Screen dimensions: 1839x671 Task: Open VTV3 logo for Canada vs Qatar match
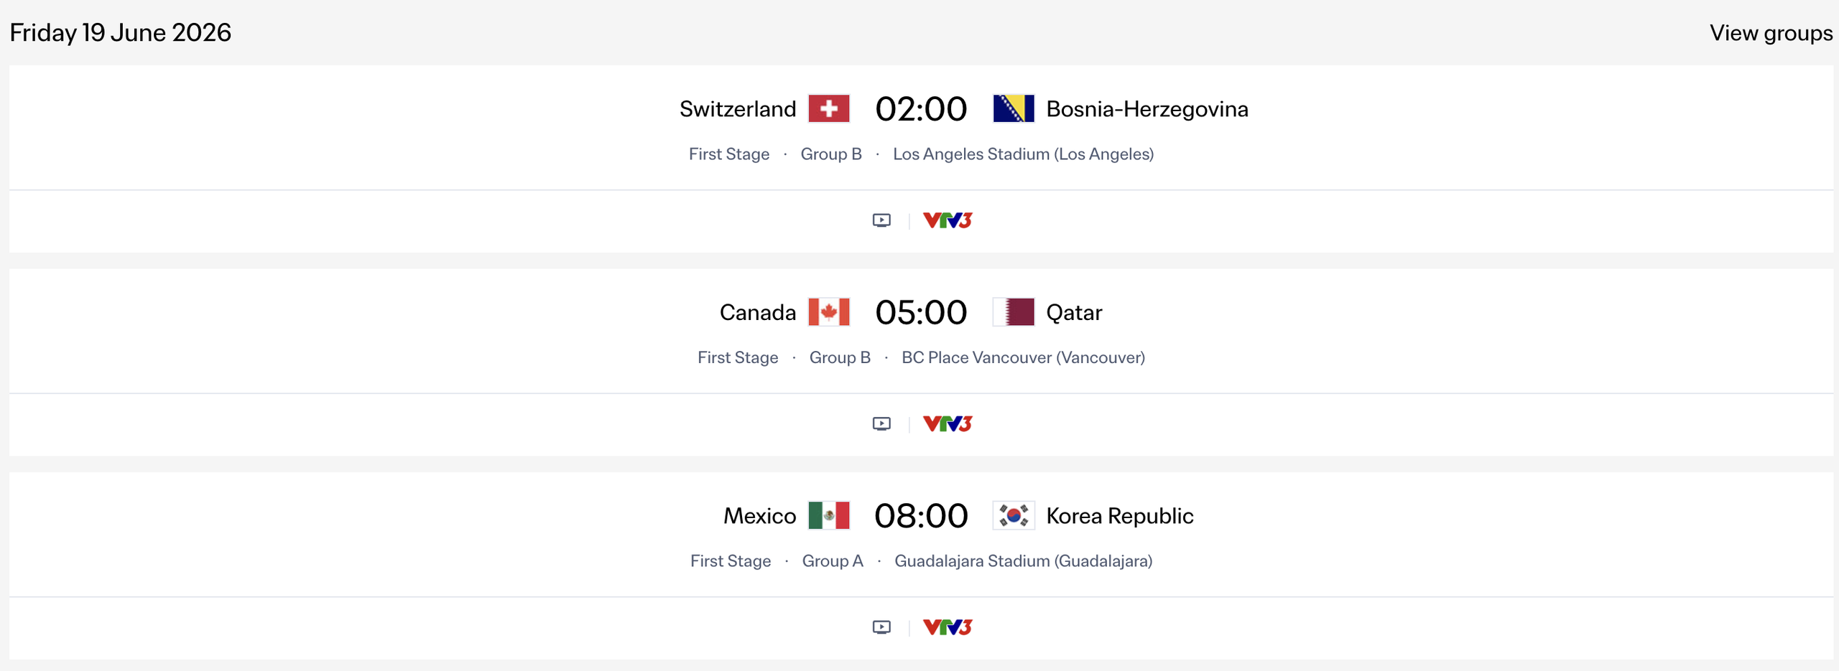(947, 423)
